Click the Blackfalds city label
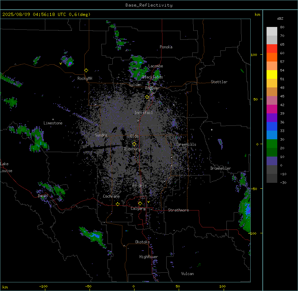The image size is (298, 291). tap(152, 77)
